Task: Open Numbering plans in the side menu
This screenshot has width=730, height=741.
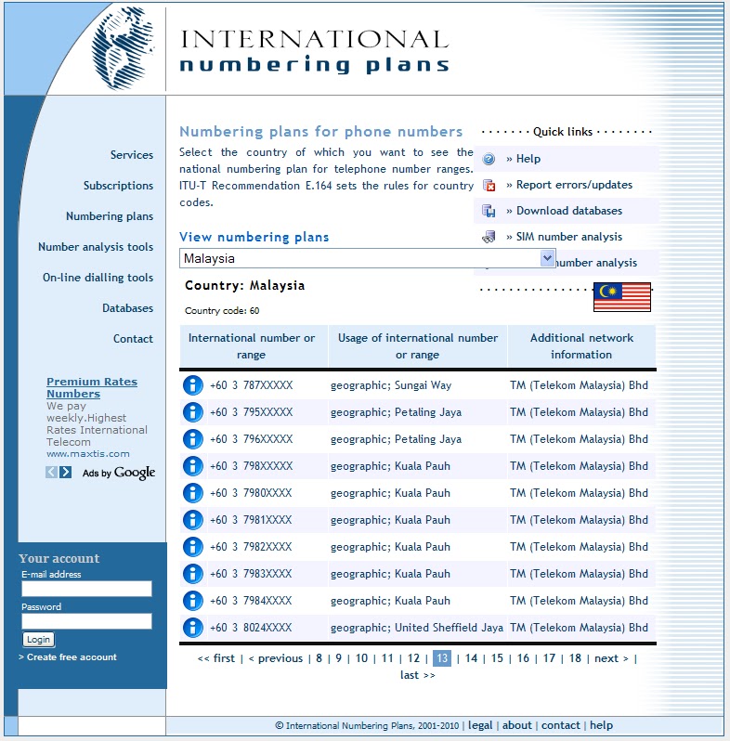Action: pyautogui.click(x=110, y=216)
